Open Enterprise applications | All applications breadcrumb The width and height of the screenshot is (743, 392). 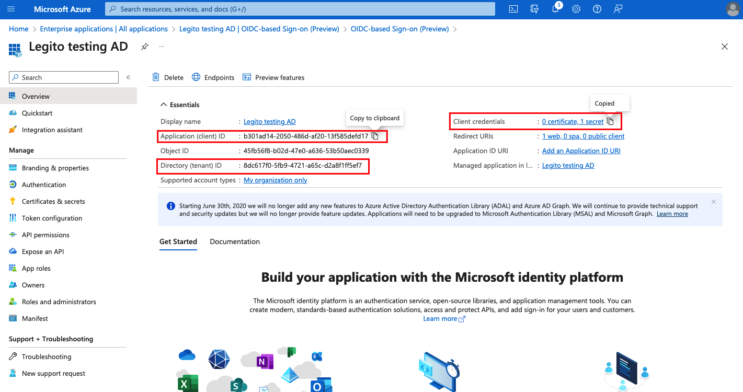pos(104,29)
